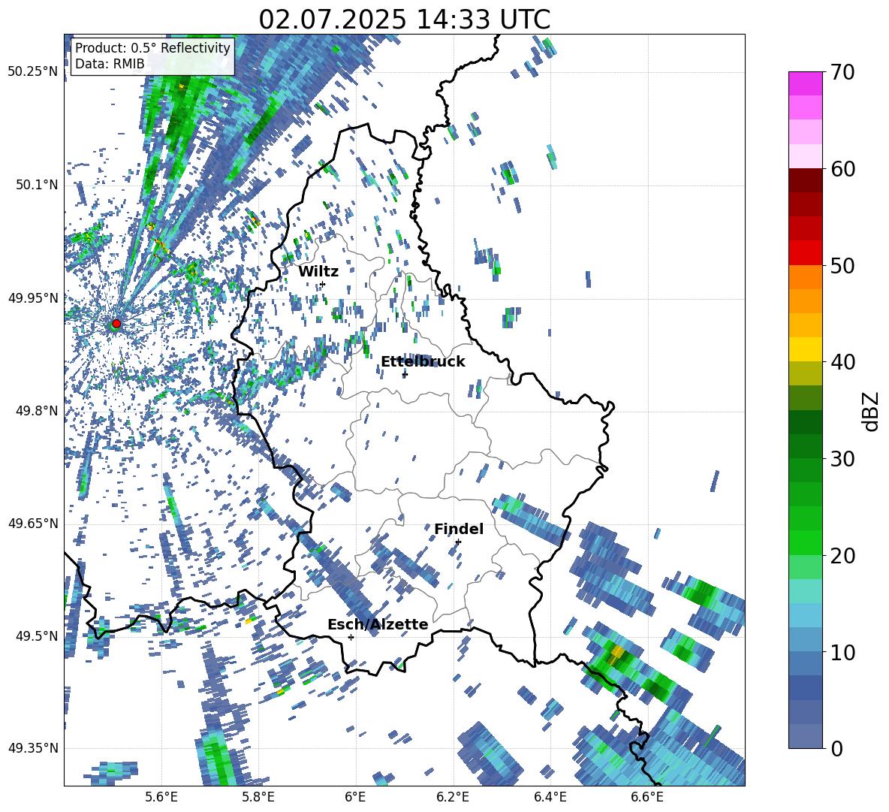889x812 pixels.
Task: Click the 5.6°E longitude label
Action: 161,797
